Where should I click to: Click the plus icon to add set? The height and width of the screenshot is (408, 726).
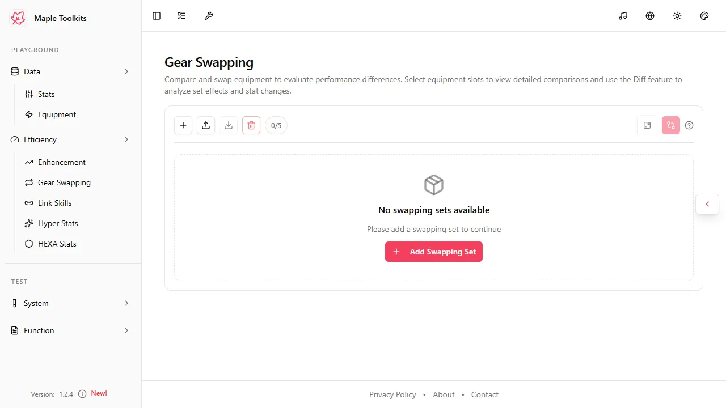tap(183, 125)
